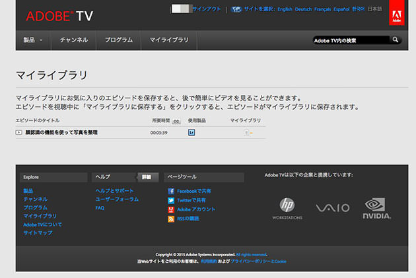Open the privacy policy and Cookie link
Image resolution: width=416 pixels, height=278 pixels.
tap(258, 261)
